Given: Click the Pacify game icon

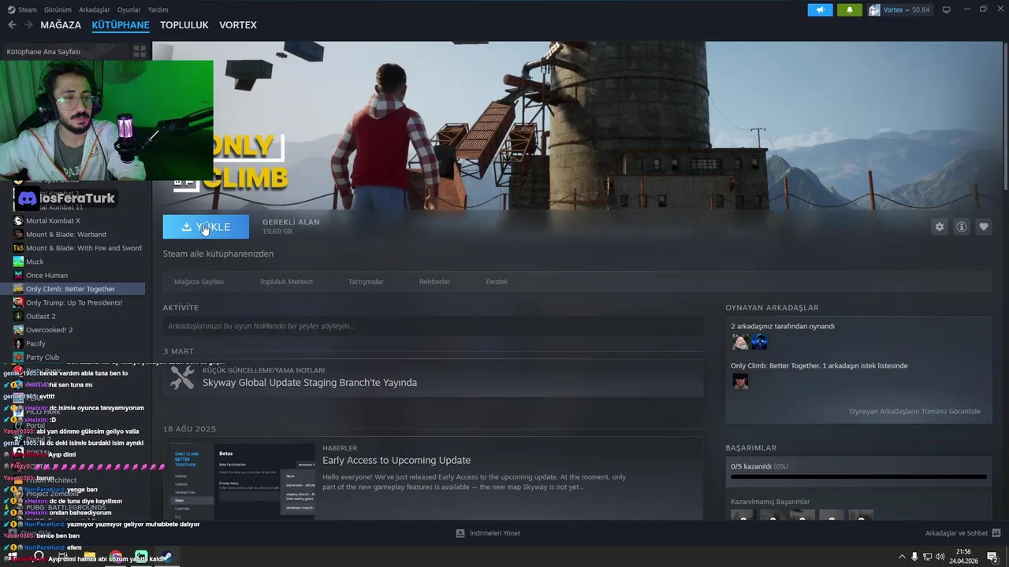Looking at the screenshot, I should [x=18, y=343].
